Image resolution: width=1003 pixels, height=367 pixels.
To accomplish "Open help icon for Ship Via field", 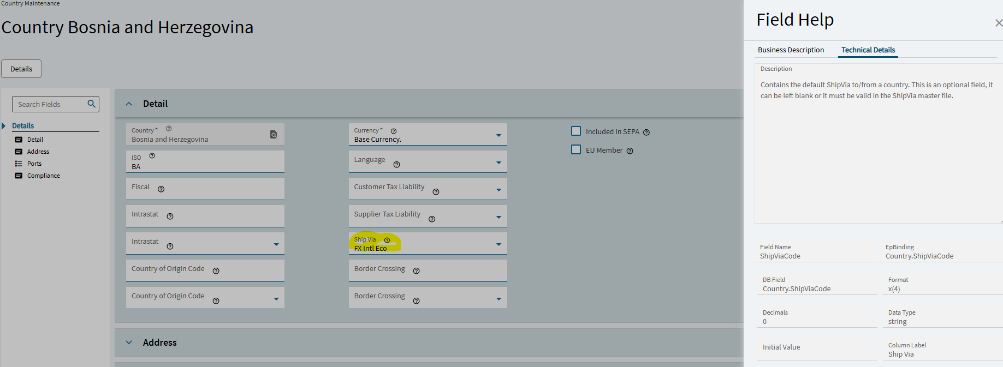I will [x=387, y=240].
